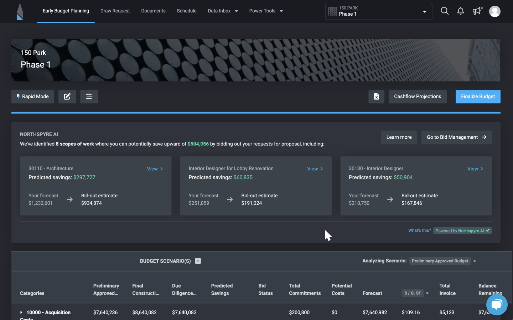Image resolution: width=513 pixels, height=320 pixels.
Task: Click the Predicted Savings column header
Action: [x=222, y=289]
